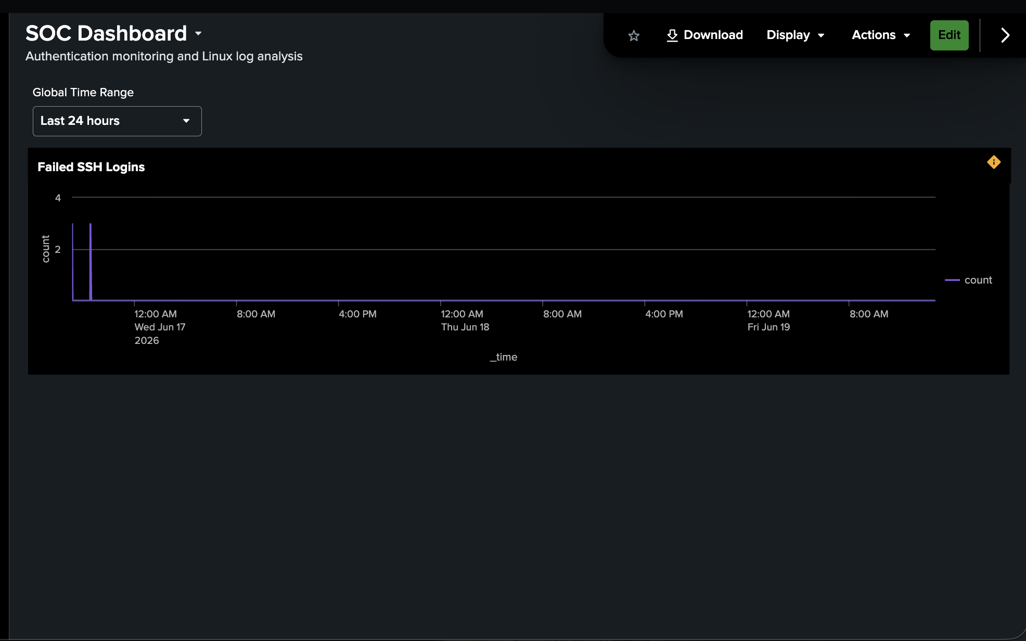Click the Global Time Range label
The image size is (1026, 641).
coord(83,93)
